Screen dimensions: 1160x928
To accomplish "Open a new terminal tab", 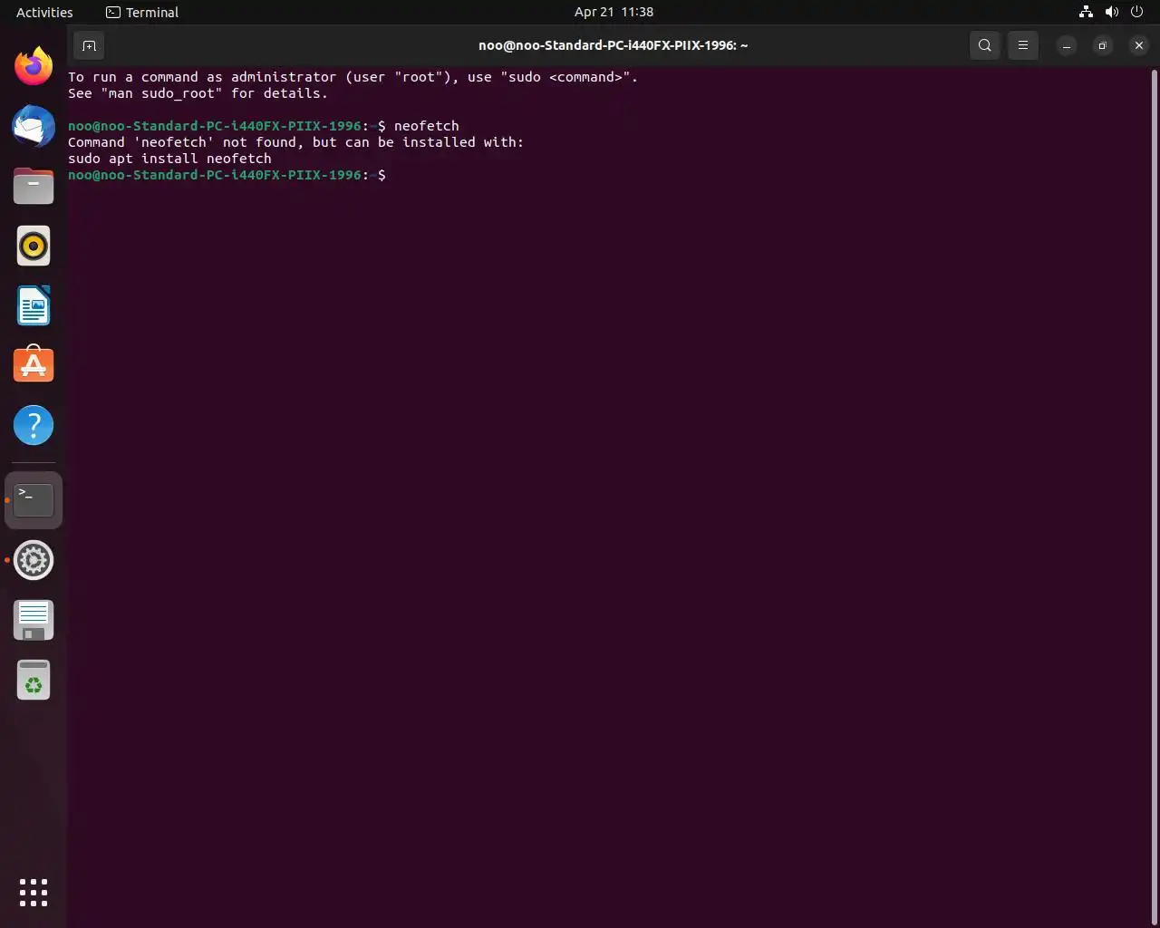I will click(x=89, y=45).
